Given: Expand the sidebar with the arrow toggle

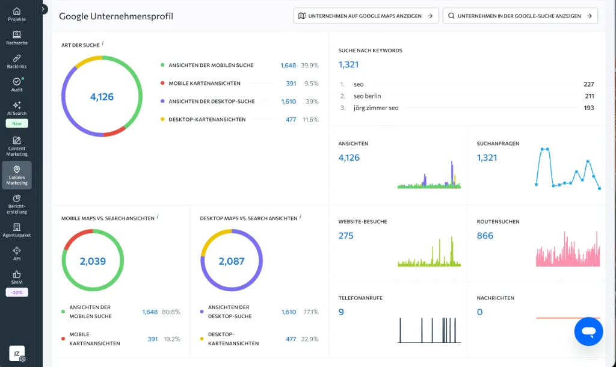Looking at the screenshot, I should [x=43, y=9].
